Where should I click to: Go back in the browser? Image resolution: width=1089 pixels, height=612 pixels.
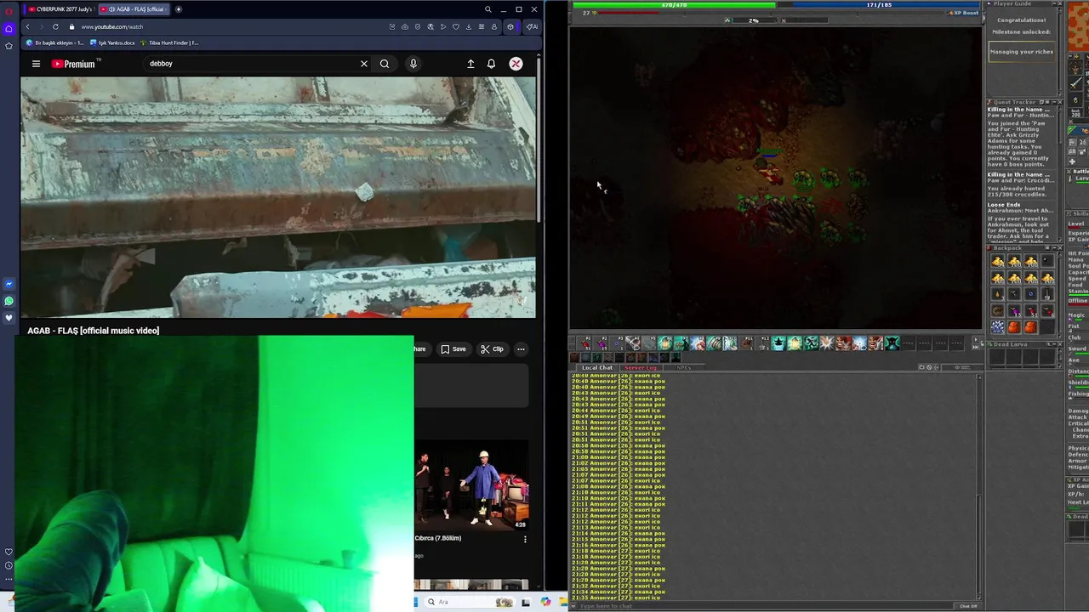(x=27, y=26)
